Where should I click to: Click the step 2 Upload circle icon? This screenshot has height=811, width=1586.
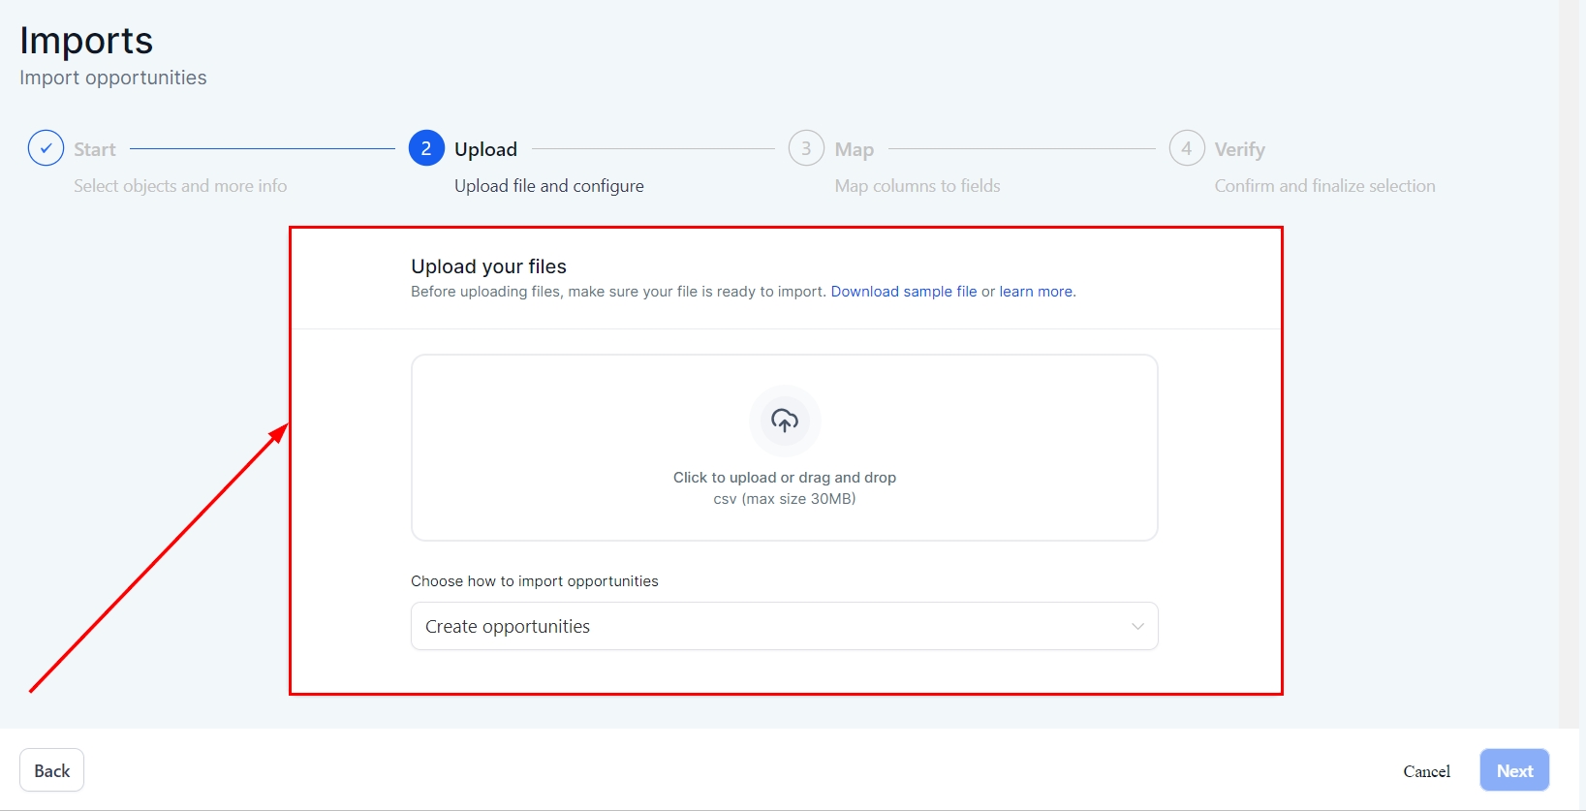point(426,148)
